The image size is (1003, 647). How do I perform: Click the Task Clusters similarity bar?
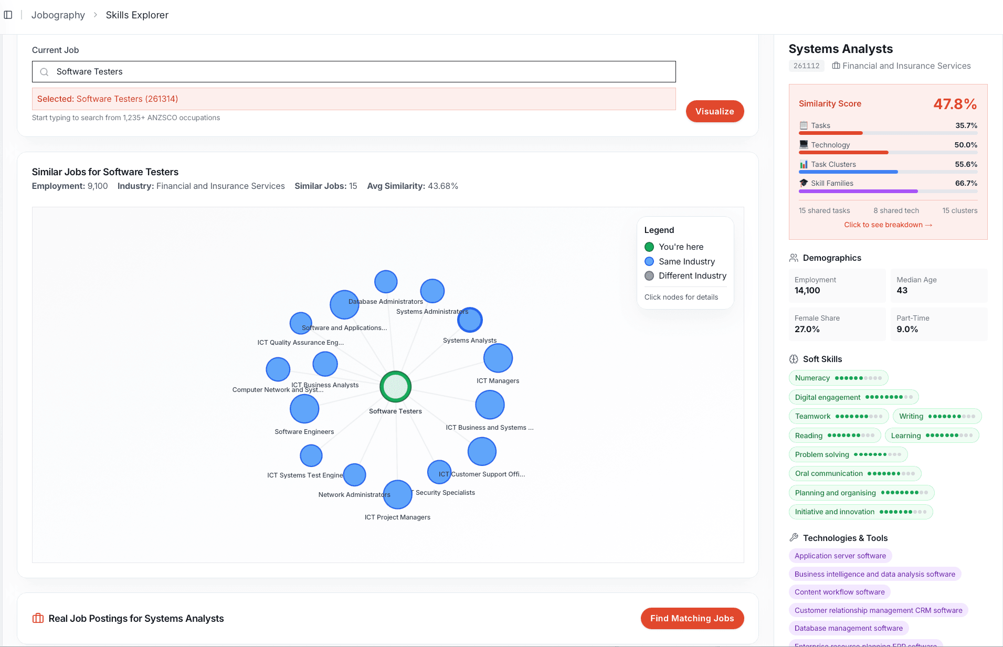(888, 172)
